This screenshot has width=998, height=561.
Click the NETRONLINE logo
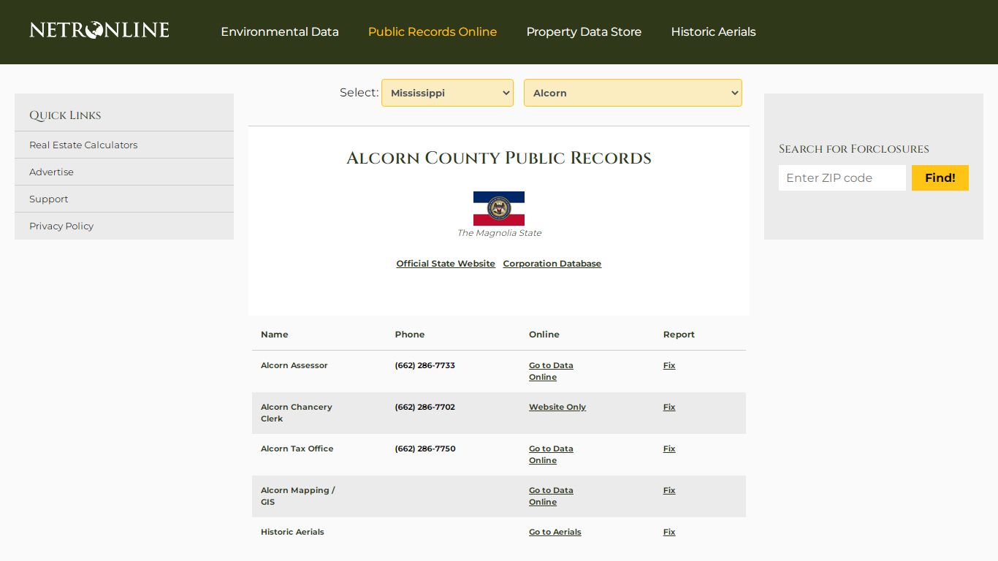coord(99,30)
